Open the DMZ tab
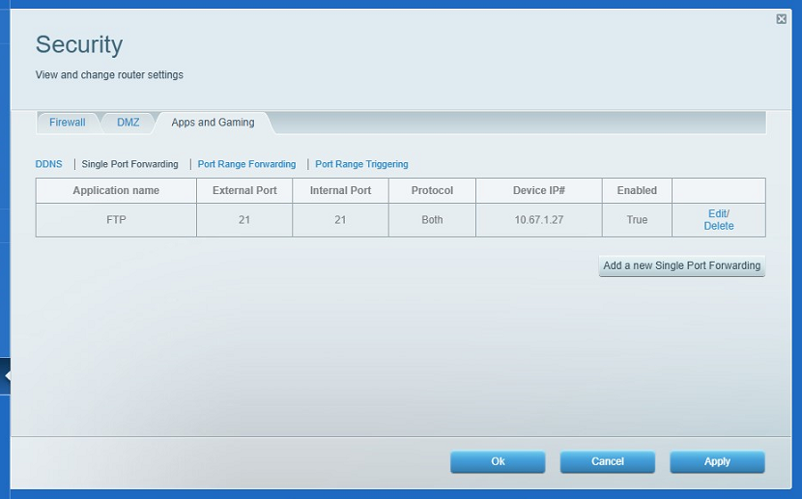Image resolution: width=802 pixels, height=499 pixels. click(128, 123)
